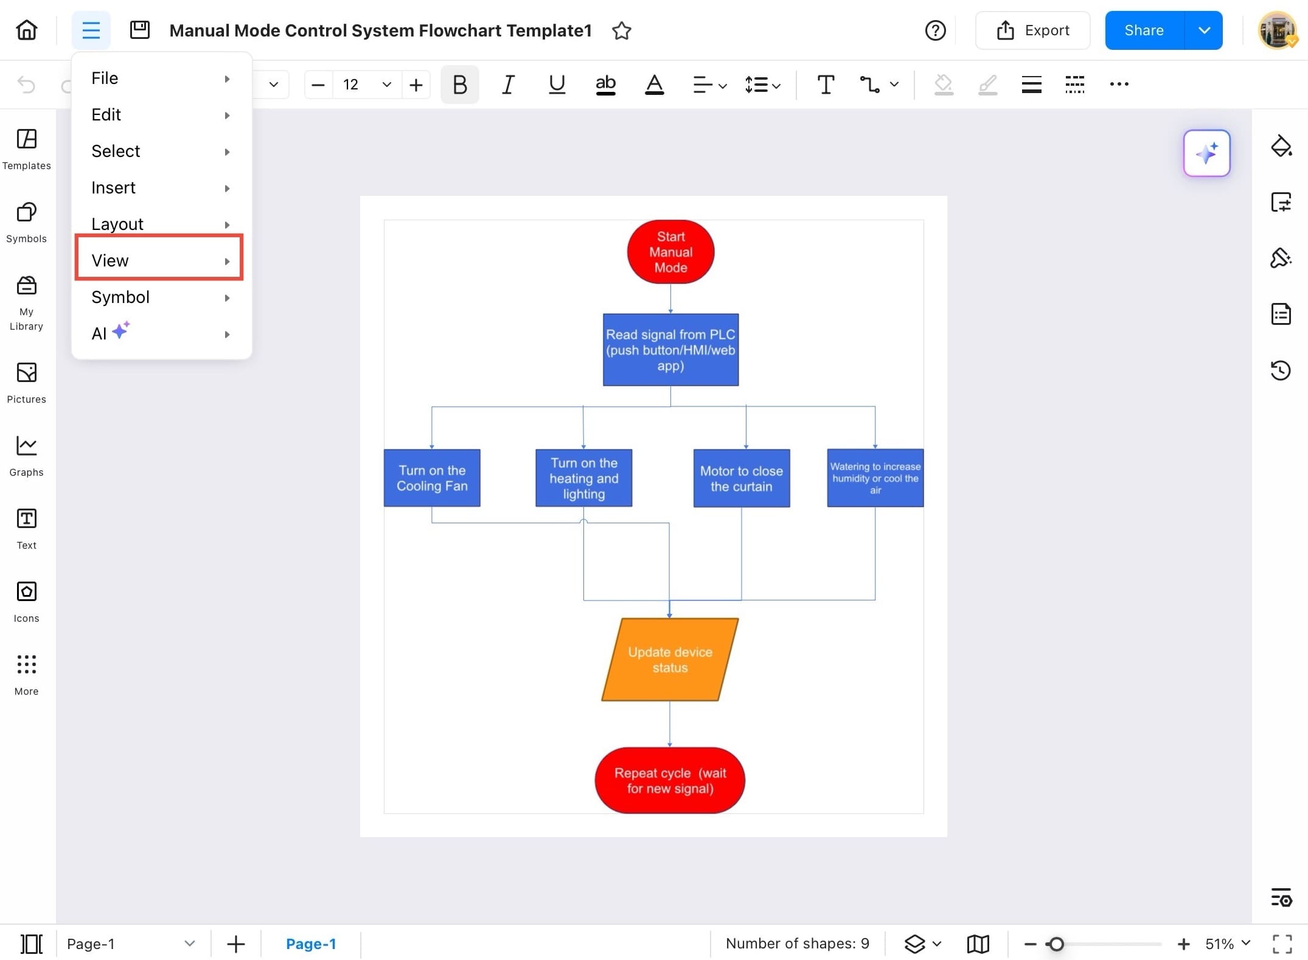Click the AI assistant sparkle button
1308x960 pixels.
click(1206, 153)
